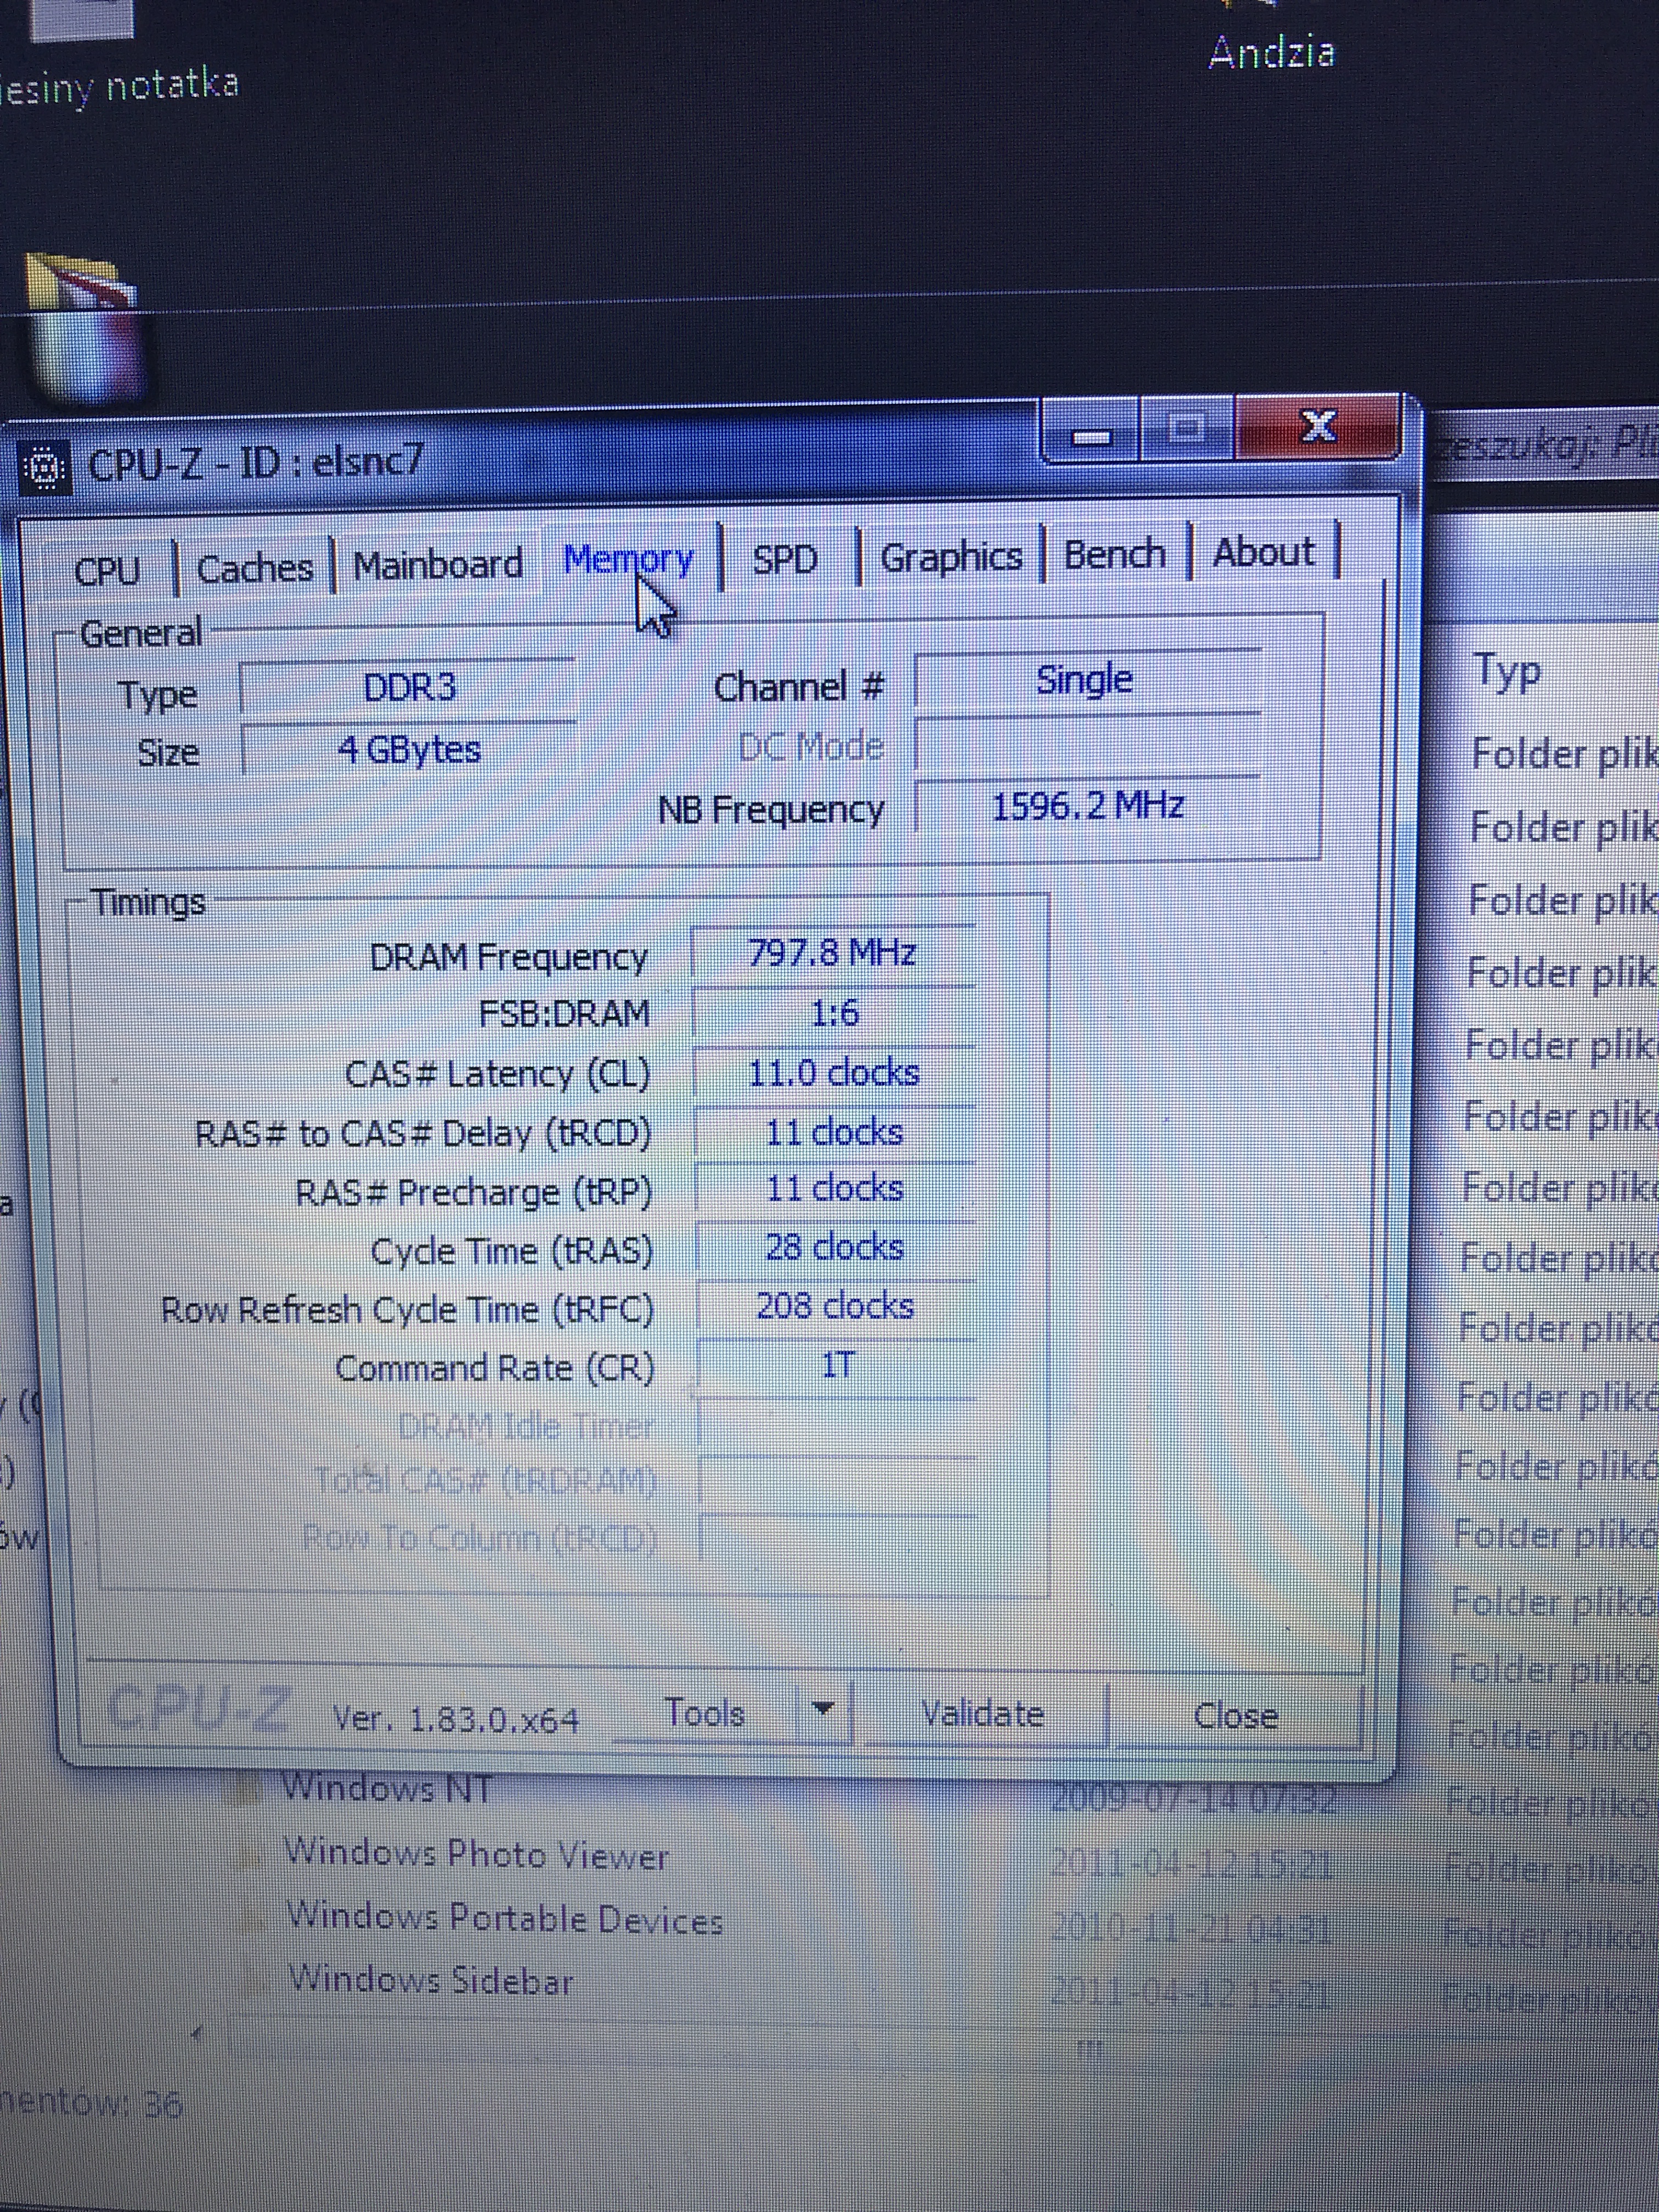Click the FSB:DRAM 1:6 value
Screen dimensions: 1659x2212
pyautogui.click(x=833, y=1013)
